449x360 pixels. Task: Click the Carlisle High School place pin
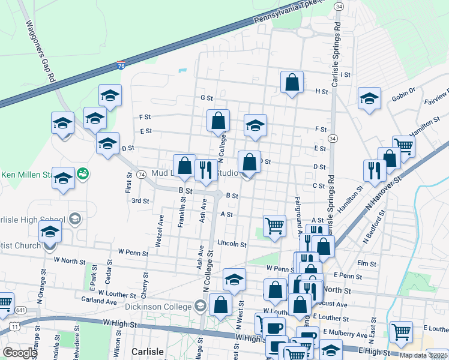[x=75, y=218]
